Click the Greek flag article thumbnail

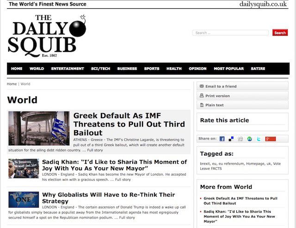(x=39, y=128)
